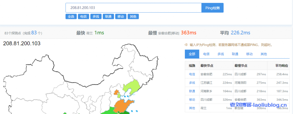Toggle the 全选 filter button
The width and height of the screenshot is (293, 114).
point(71,16)
